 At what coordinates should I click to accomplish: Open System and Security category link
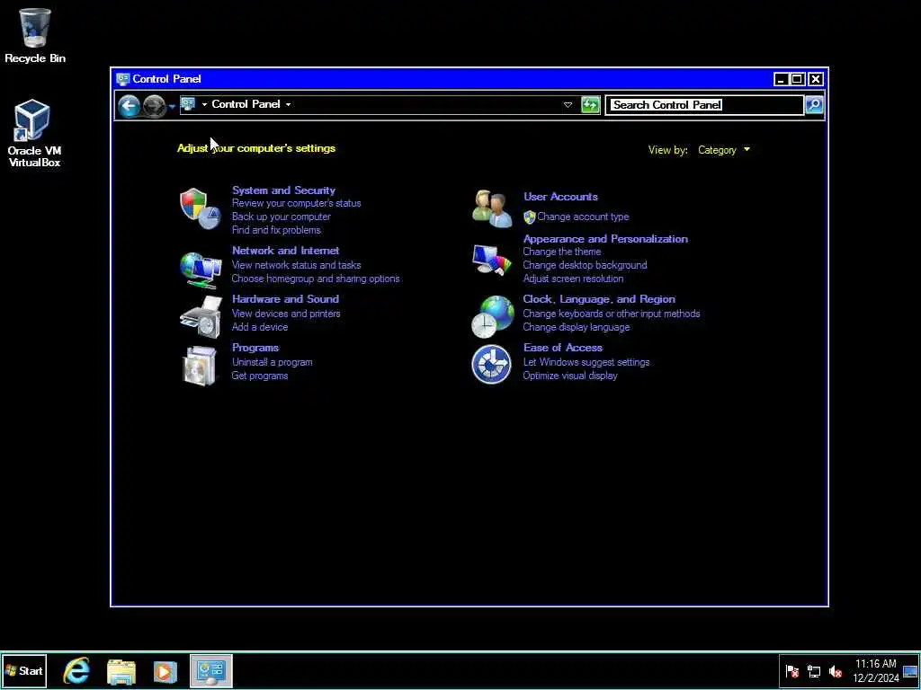(283, 190)
